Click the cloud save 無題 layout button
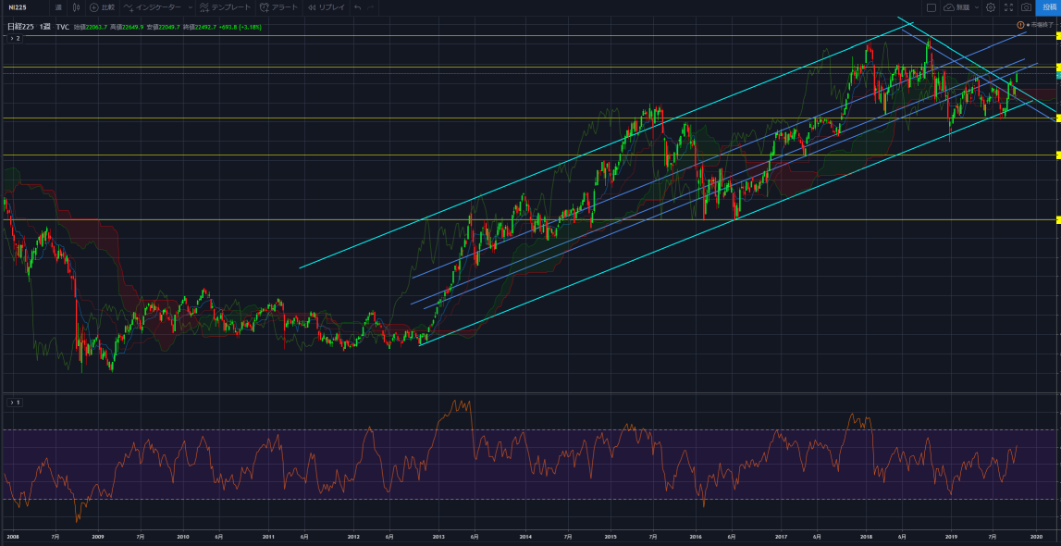Viewport: 1061px width, 546px height. point(956,7)
